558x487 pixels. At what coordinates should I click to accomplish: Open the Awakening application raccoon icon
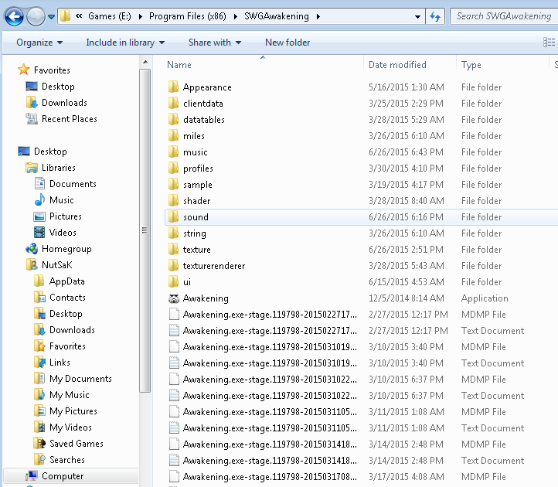tap(174, 298)
